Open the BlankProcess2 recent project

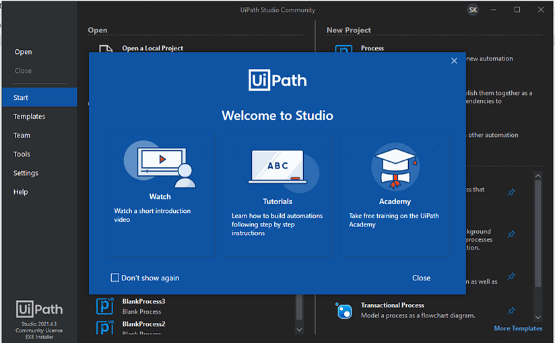coord(143,324)
